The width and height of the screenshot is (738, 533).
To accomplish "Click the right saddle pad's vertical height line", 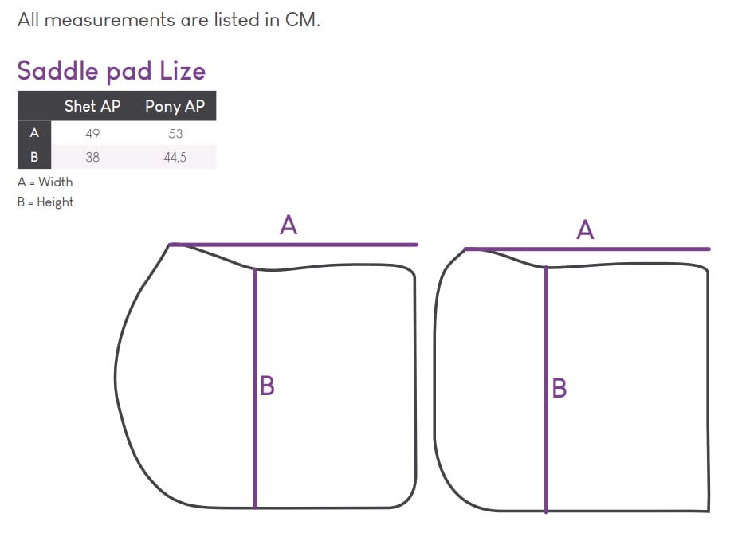I will pyautogui.click(x=546, y=390).
